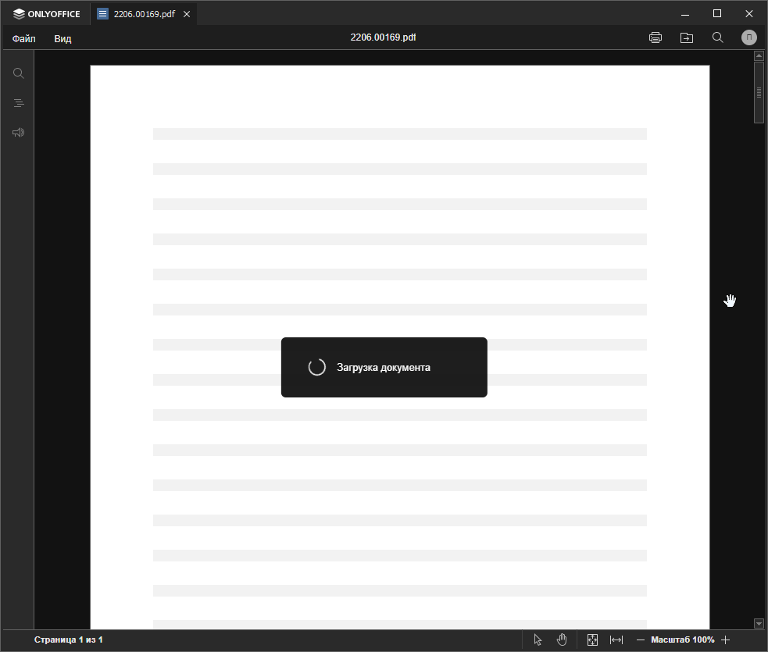Open the Файл menu
Image resolution: width=768 pixels, height=652 pixels.
coord(23,37)
